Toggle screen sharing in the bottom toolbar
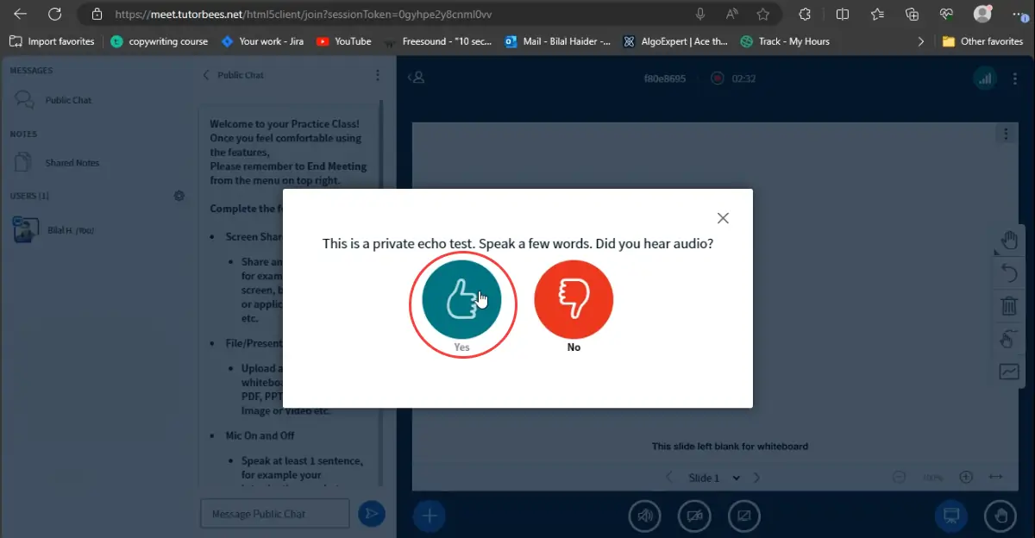Image resolution: width=1035 pixels, height=538 pixels. coord(743,516)
